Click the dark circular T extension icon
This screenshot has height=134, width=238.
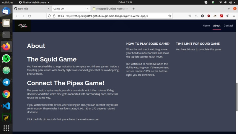click(202, 16)
